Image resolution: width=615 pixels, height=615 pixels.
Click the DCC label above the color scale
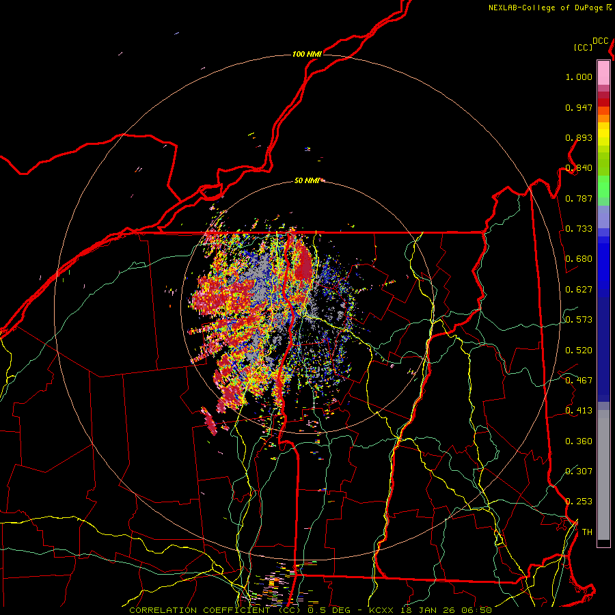pyautogui.click(x=601, y=41)
